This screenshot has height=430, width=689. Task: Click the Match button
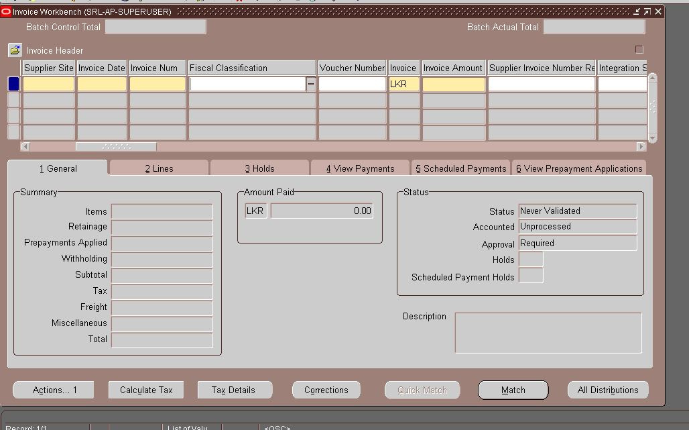pos(513,390)
